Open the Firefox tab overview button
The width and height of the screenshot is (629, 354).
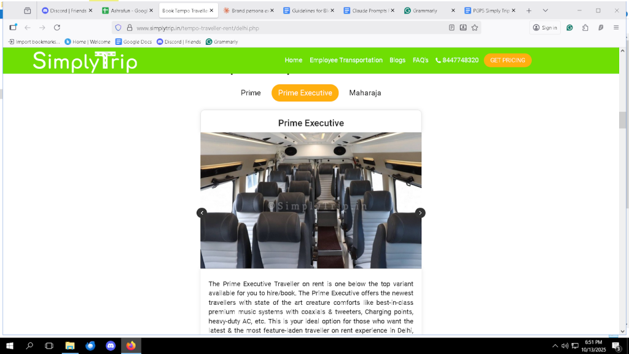(x=27, y=11)
